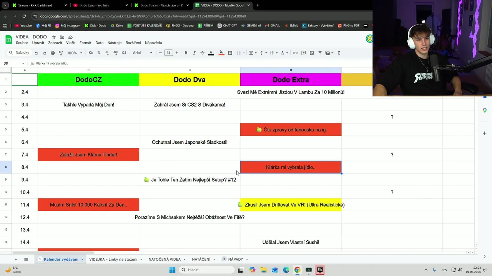Apply currency format with the Kč button
This screenshot has width=492, height=276.
[91, 53]
